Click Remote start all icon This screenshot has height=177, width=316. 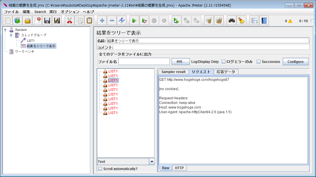coord(177,21)
